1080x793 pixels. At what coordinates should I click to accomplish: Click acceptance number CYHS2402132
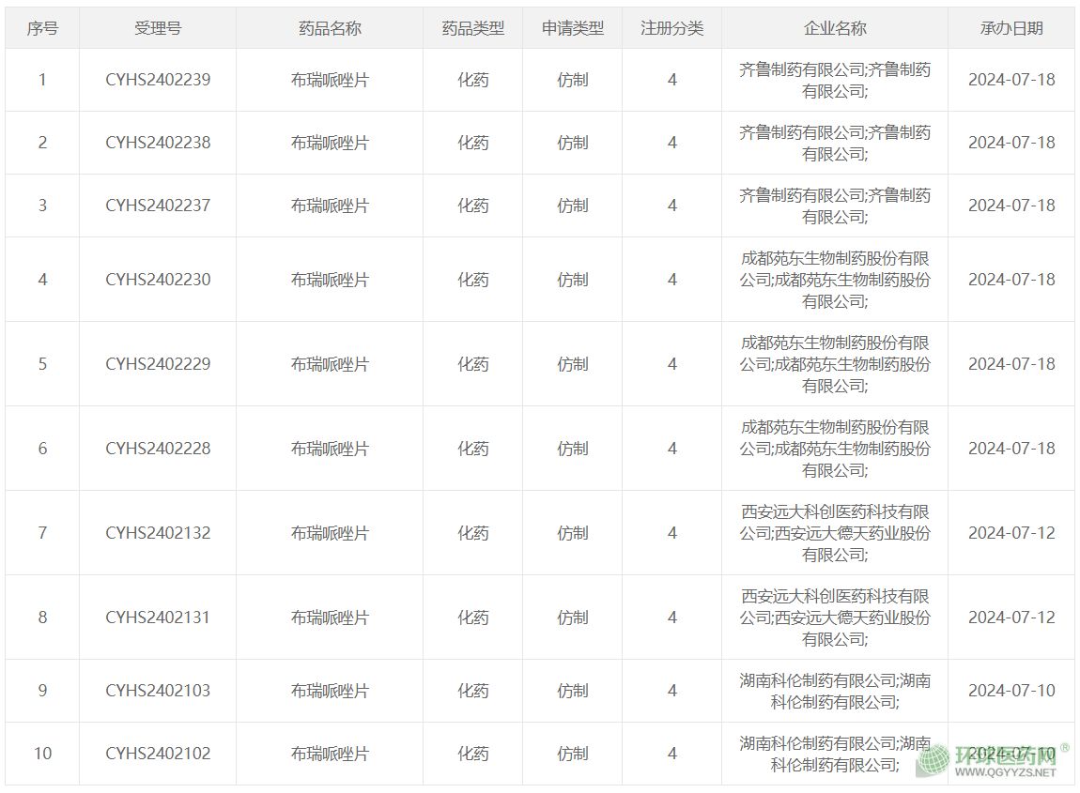pos(158,533)
